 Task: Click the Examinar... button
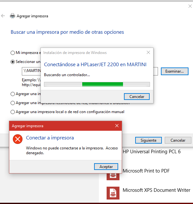[174, 71]
